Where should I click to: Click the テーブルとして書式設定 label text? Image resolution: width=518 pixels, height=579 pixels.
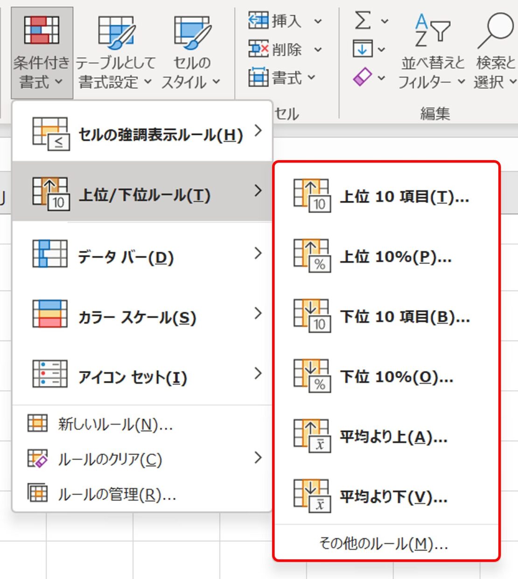115,72
